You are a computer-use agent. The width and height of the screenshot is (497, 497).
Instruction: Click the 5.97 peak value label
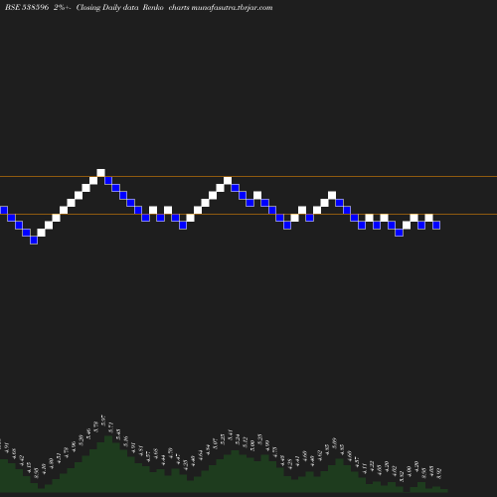(103, 420)
